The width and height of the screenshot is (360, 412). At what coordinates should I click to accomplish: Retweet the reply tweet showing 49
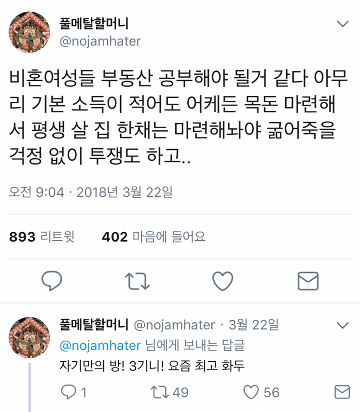coord(160,392)
